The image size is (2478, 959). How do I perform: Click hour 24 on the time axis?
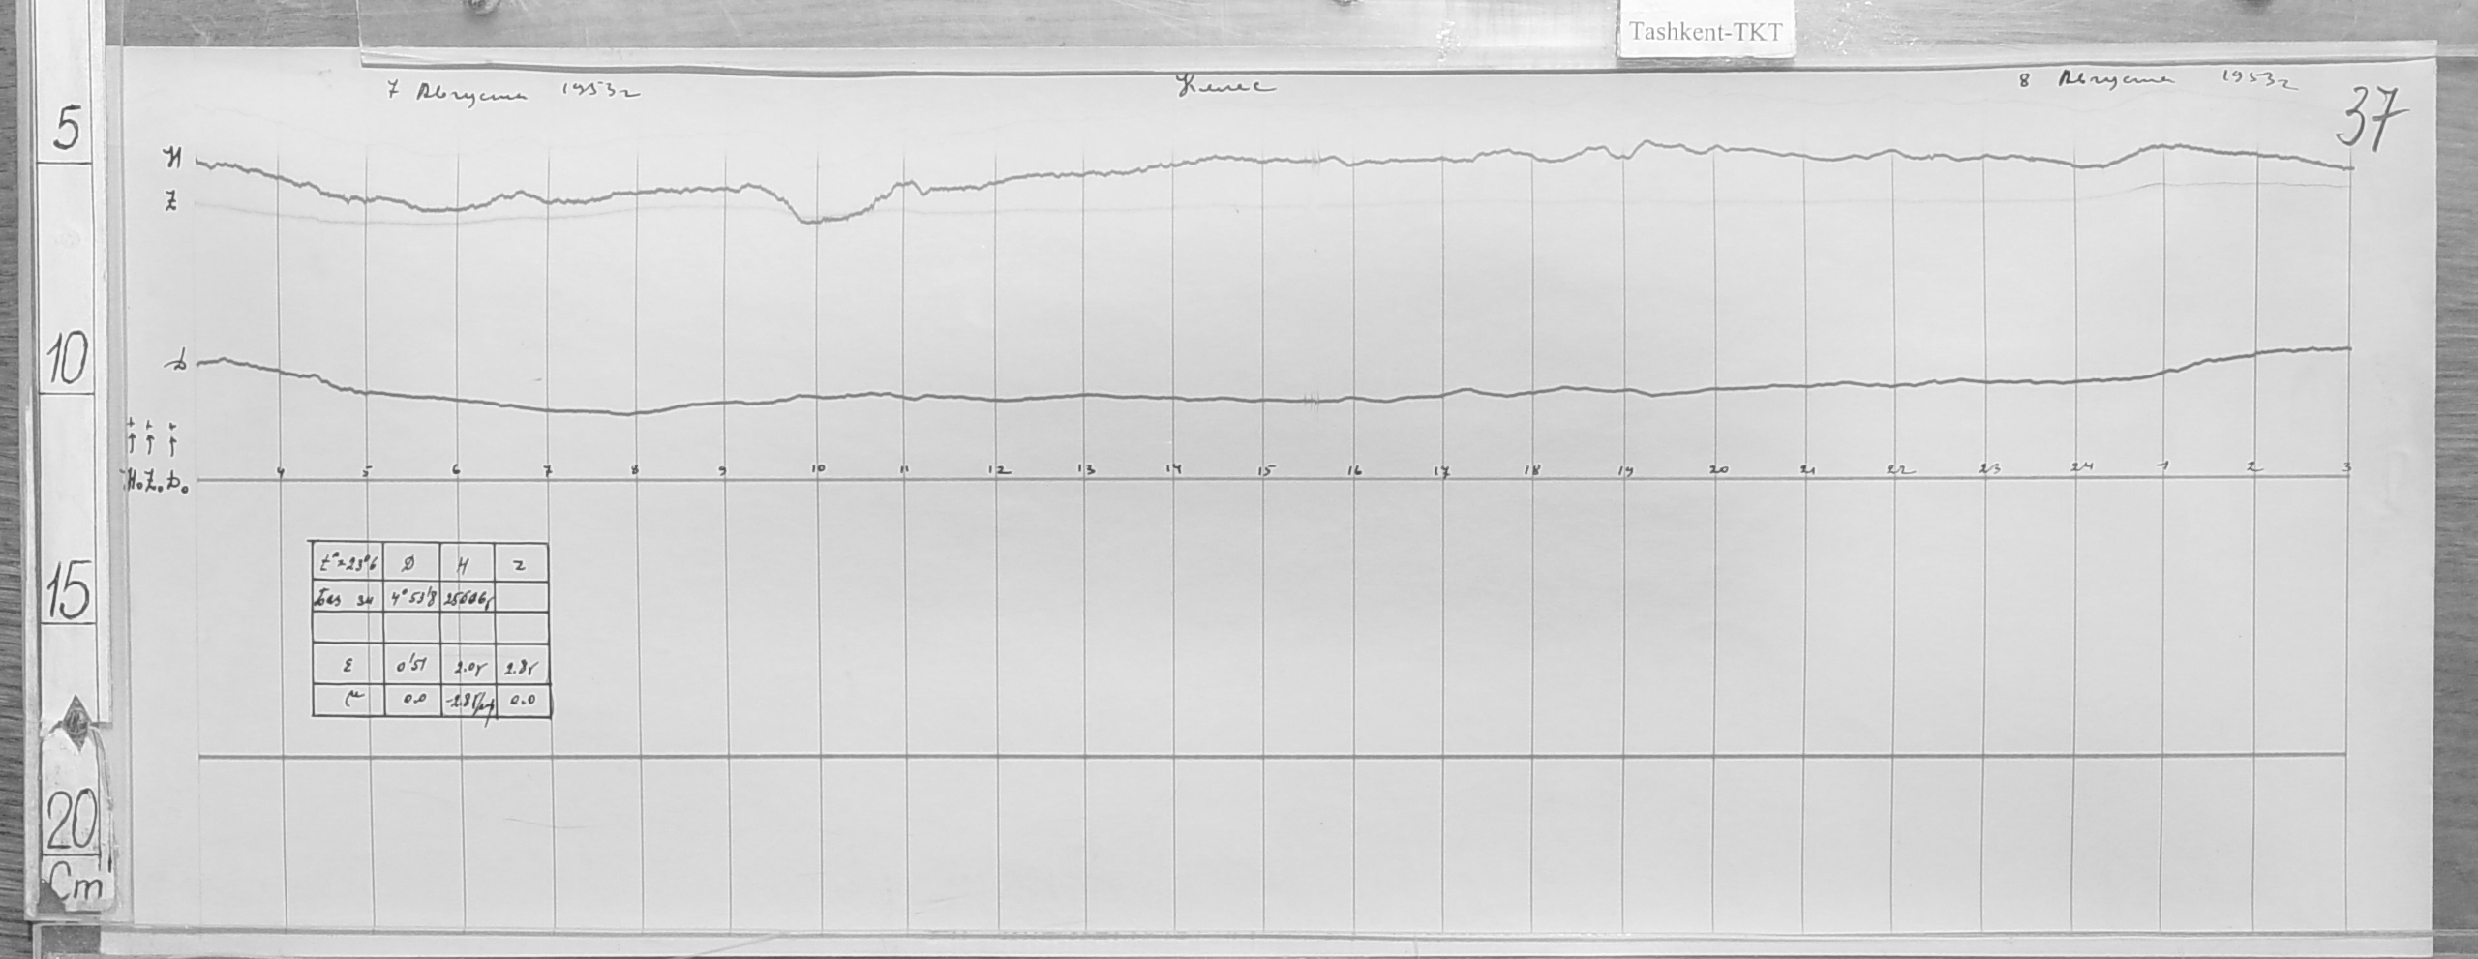pyautogui.click(x=2081, y=468)
